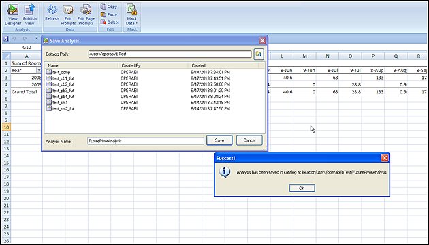Click the Delete ribbon command
Image resolution: width=429 pixels, height=245 pixels.
coord(110,22)
